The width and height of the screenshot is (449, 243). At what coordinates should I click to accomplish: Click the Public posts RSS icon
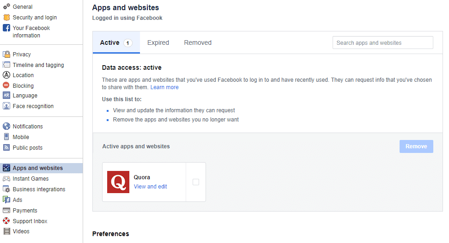[6, 147]
